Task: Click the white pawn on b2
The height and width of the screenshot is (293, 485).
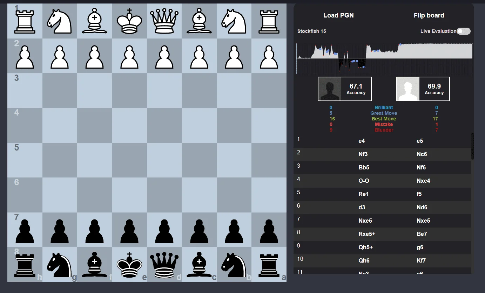Action: pyautogui.click(x=234, y=57)
